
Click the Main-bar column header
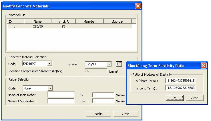click(89, 21)
